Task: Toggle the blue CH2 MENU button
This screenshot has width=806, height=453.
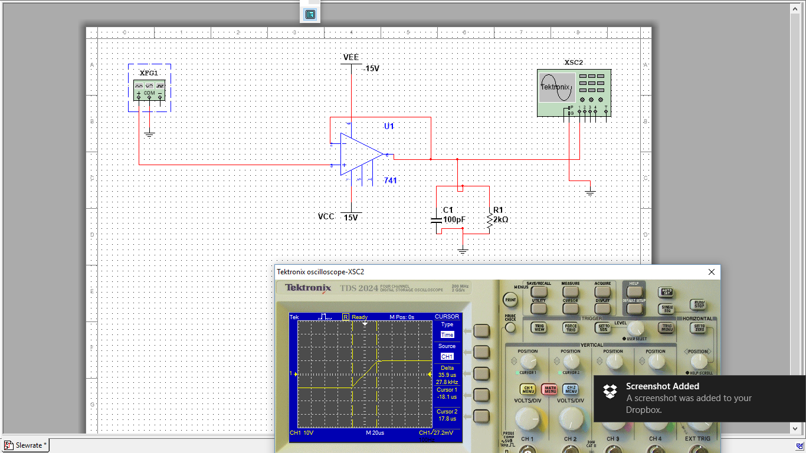Action: (571, 389)
